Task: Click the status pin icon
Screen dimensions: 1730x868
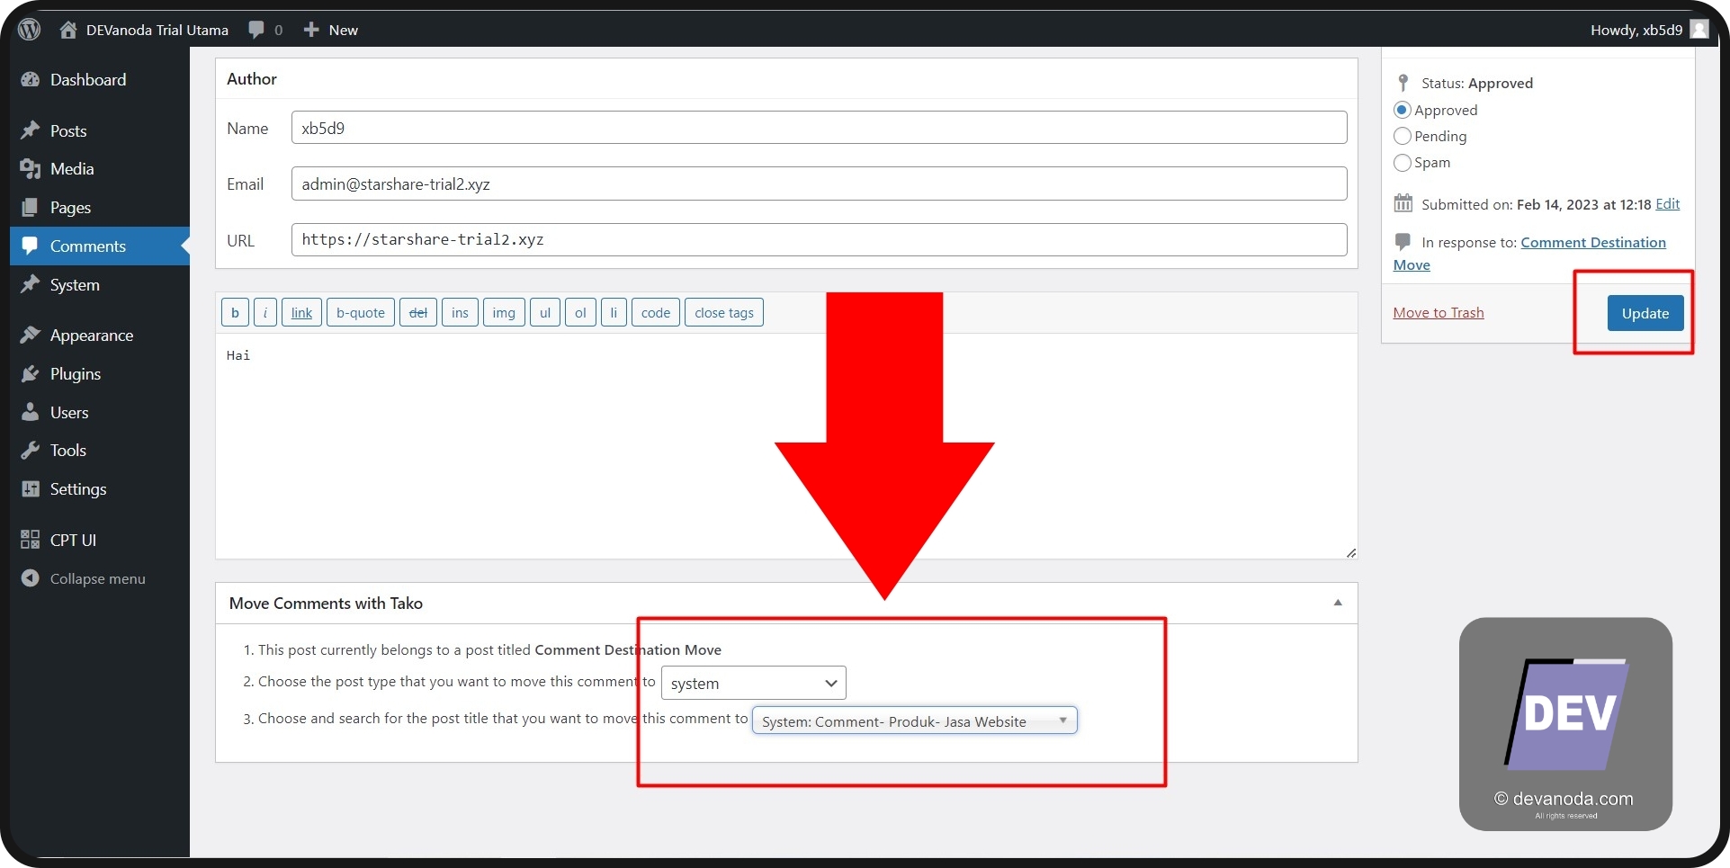Action: (x=1403, y=83)
